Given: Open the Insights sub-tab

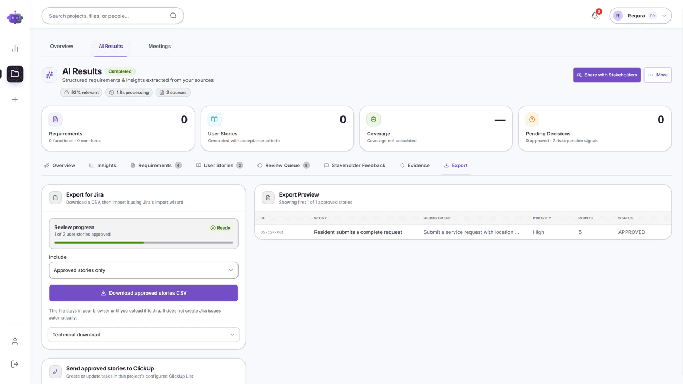Looking at the screenshot, I should (x=102, y=166).
